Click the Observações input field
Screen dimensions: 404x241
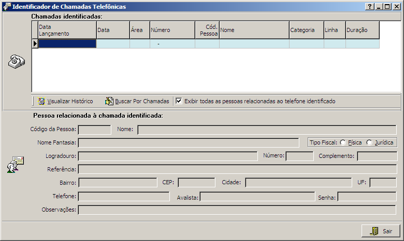pos(237,210)
